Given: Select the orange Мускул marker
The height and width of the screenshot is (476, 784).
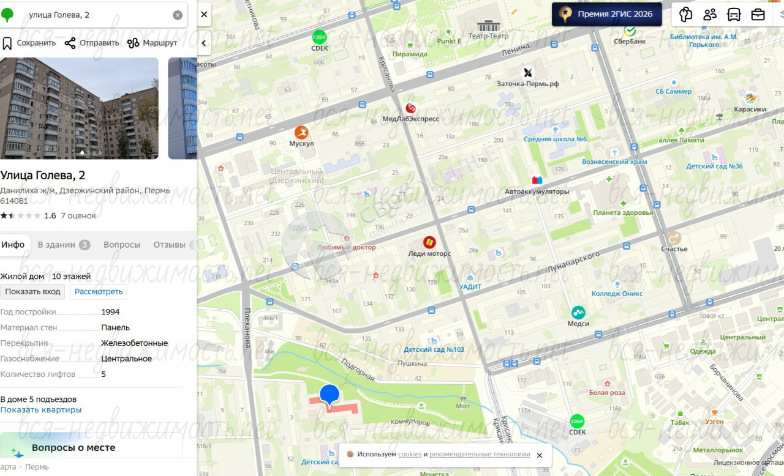Looking at the screenshot, I should (x=301, y=132).
